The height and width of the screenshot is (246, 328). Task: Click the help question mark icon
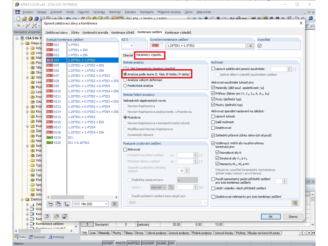pyautogui.click(x=47, y=217)
